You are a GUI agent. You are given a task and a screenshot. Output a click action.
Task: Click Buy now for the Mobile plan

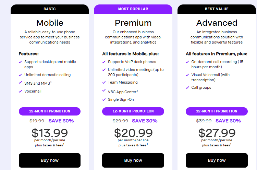[50, 160]
